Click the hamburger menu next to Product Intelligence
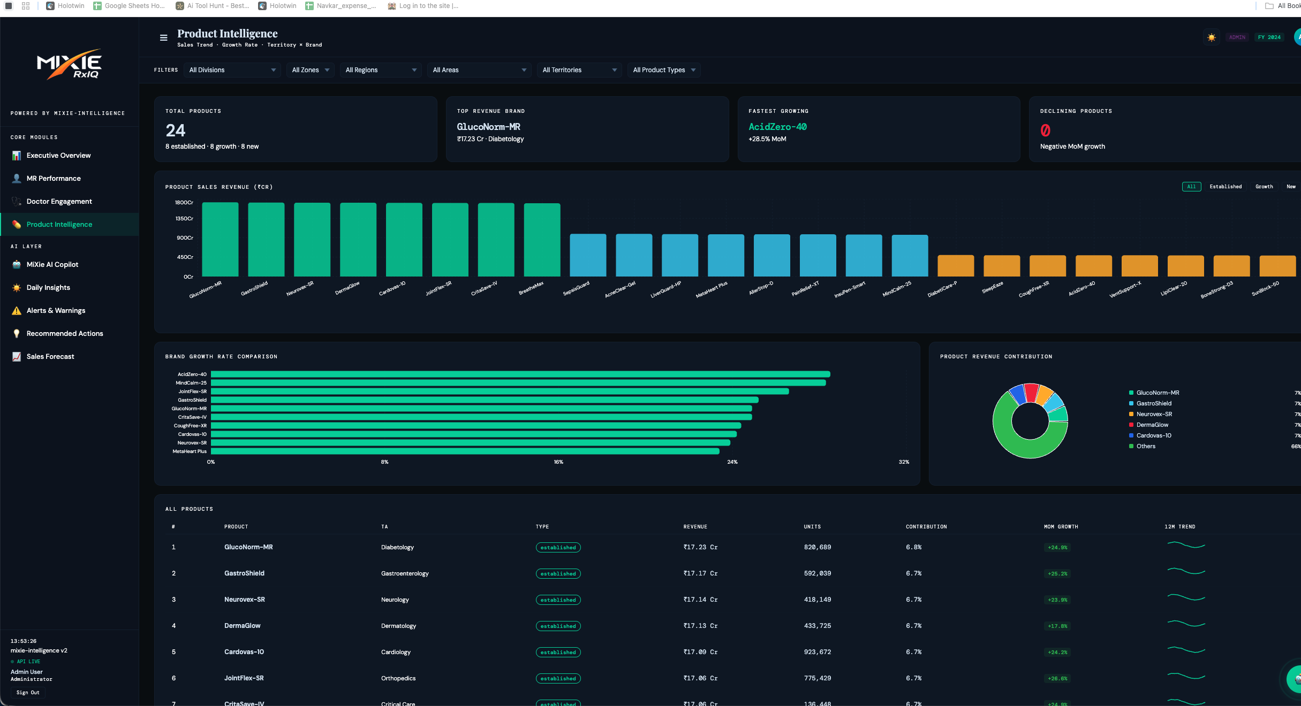 pos(163,37)
